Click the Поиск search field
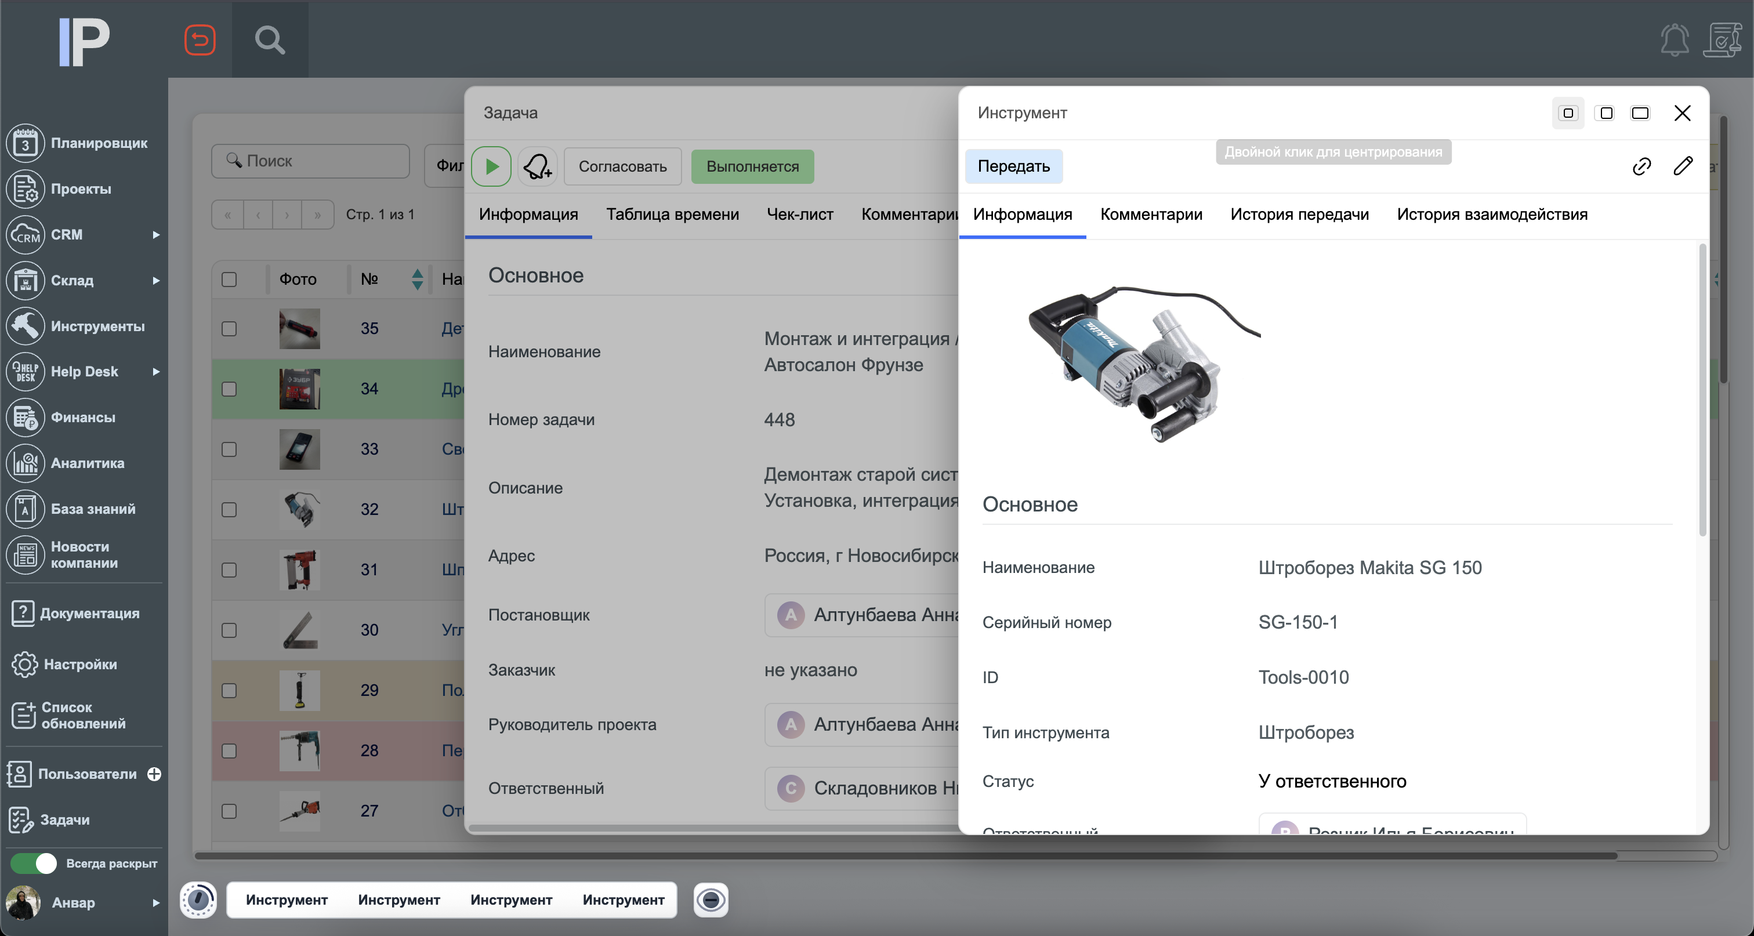Viewport: 1754px width, 936px height. pyautogui.click(x=310, y=161)
